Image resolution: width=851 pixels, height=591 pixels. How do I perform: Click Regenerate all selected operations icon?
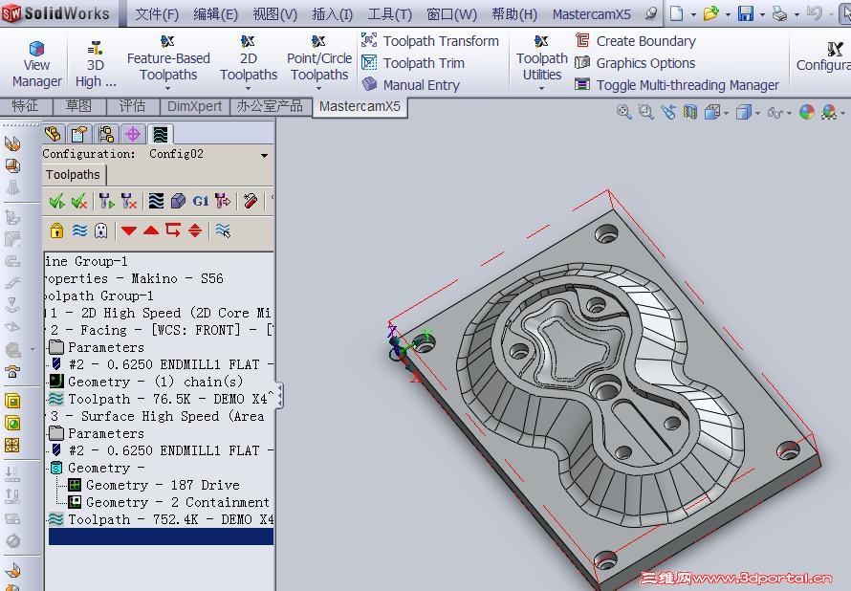coord(106,202)
